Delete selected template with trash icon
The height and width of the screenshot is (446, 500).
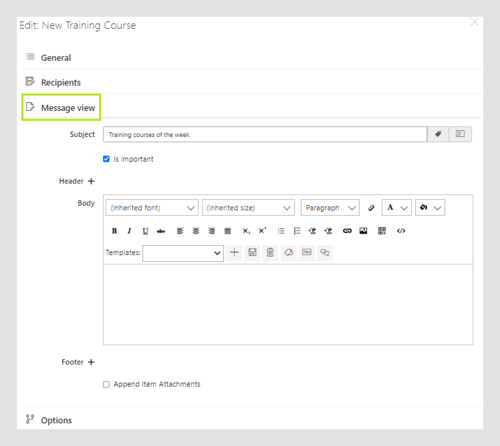pos(270,252)
